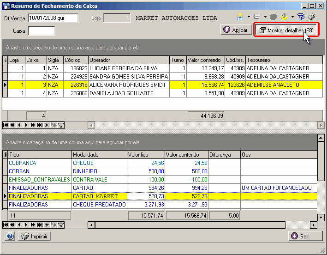Jump back a page in Tipo grid navigator
Screen dimensions: 327x255
click(x=12, y=225)
